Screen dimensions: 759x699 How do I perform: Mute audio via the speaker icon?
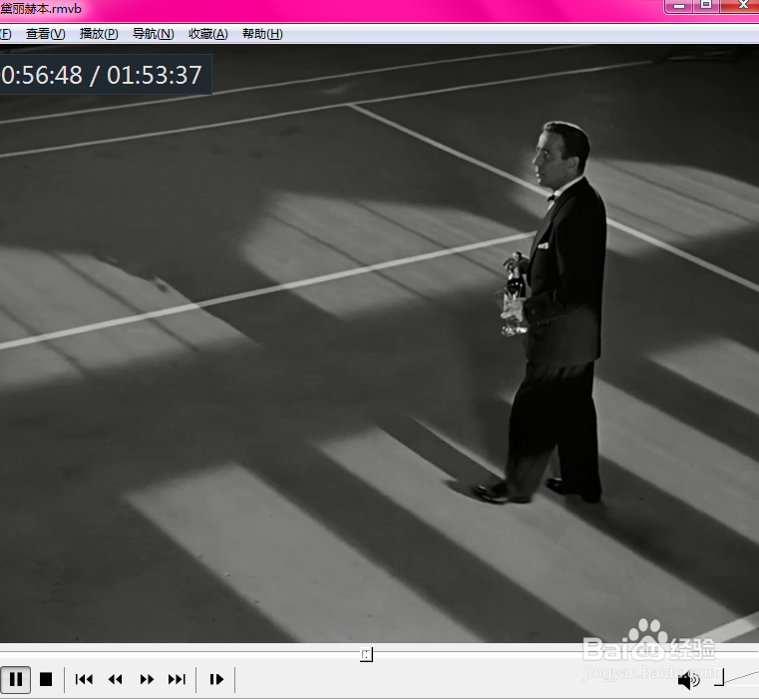(x=688, y=680)
